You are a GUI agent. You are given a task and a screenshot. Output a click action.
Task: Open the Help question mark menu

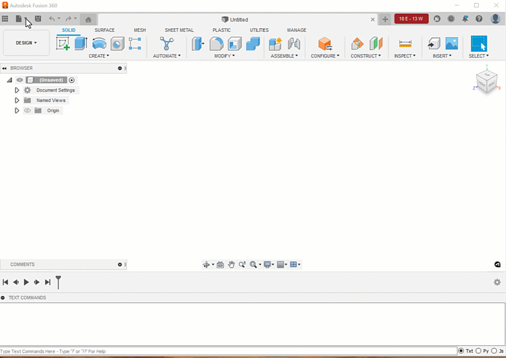click(x=479, y=19)
